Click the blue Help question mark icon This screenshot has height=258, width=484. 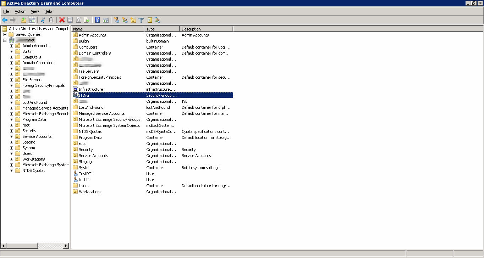coord(97,20)
